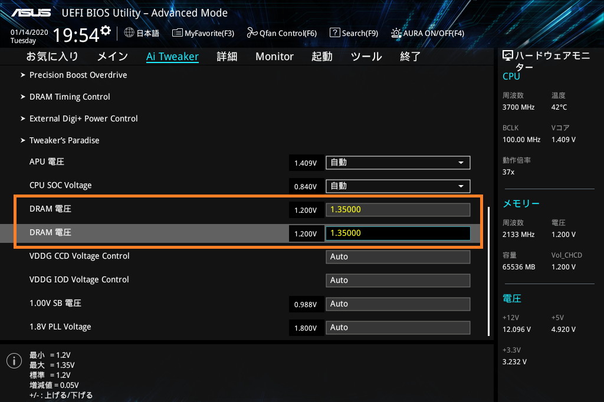Viewport: 604px width, 402px height.
Task: Click the settings list vertical scrollbar
Action: point(488,271)
